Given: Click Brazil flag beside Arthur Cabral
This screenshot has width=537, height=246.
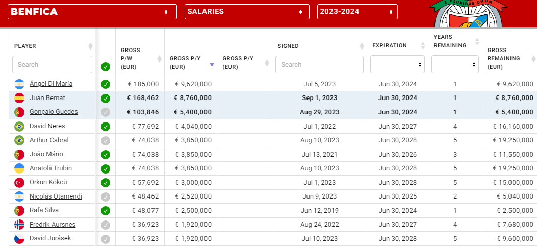Looking at the screenshot, I should coord(19,140).
